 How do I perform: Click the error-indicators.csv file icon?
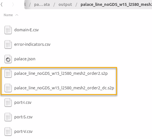pyautogui.click(x=8, y=44)
